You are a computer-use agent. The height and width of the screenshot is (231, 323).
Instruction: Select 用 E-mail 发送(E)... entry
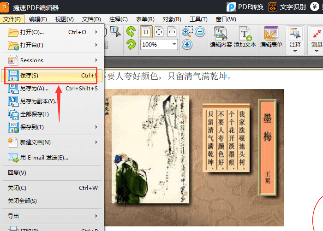point(52,158)
